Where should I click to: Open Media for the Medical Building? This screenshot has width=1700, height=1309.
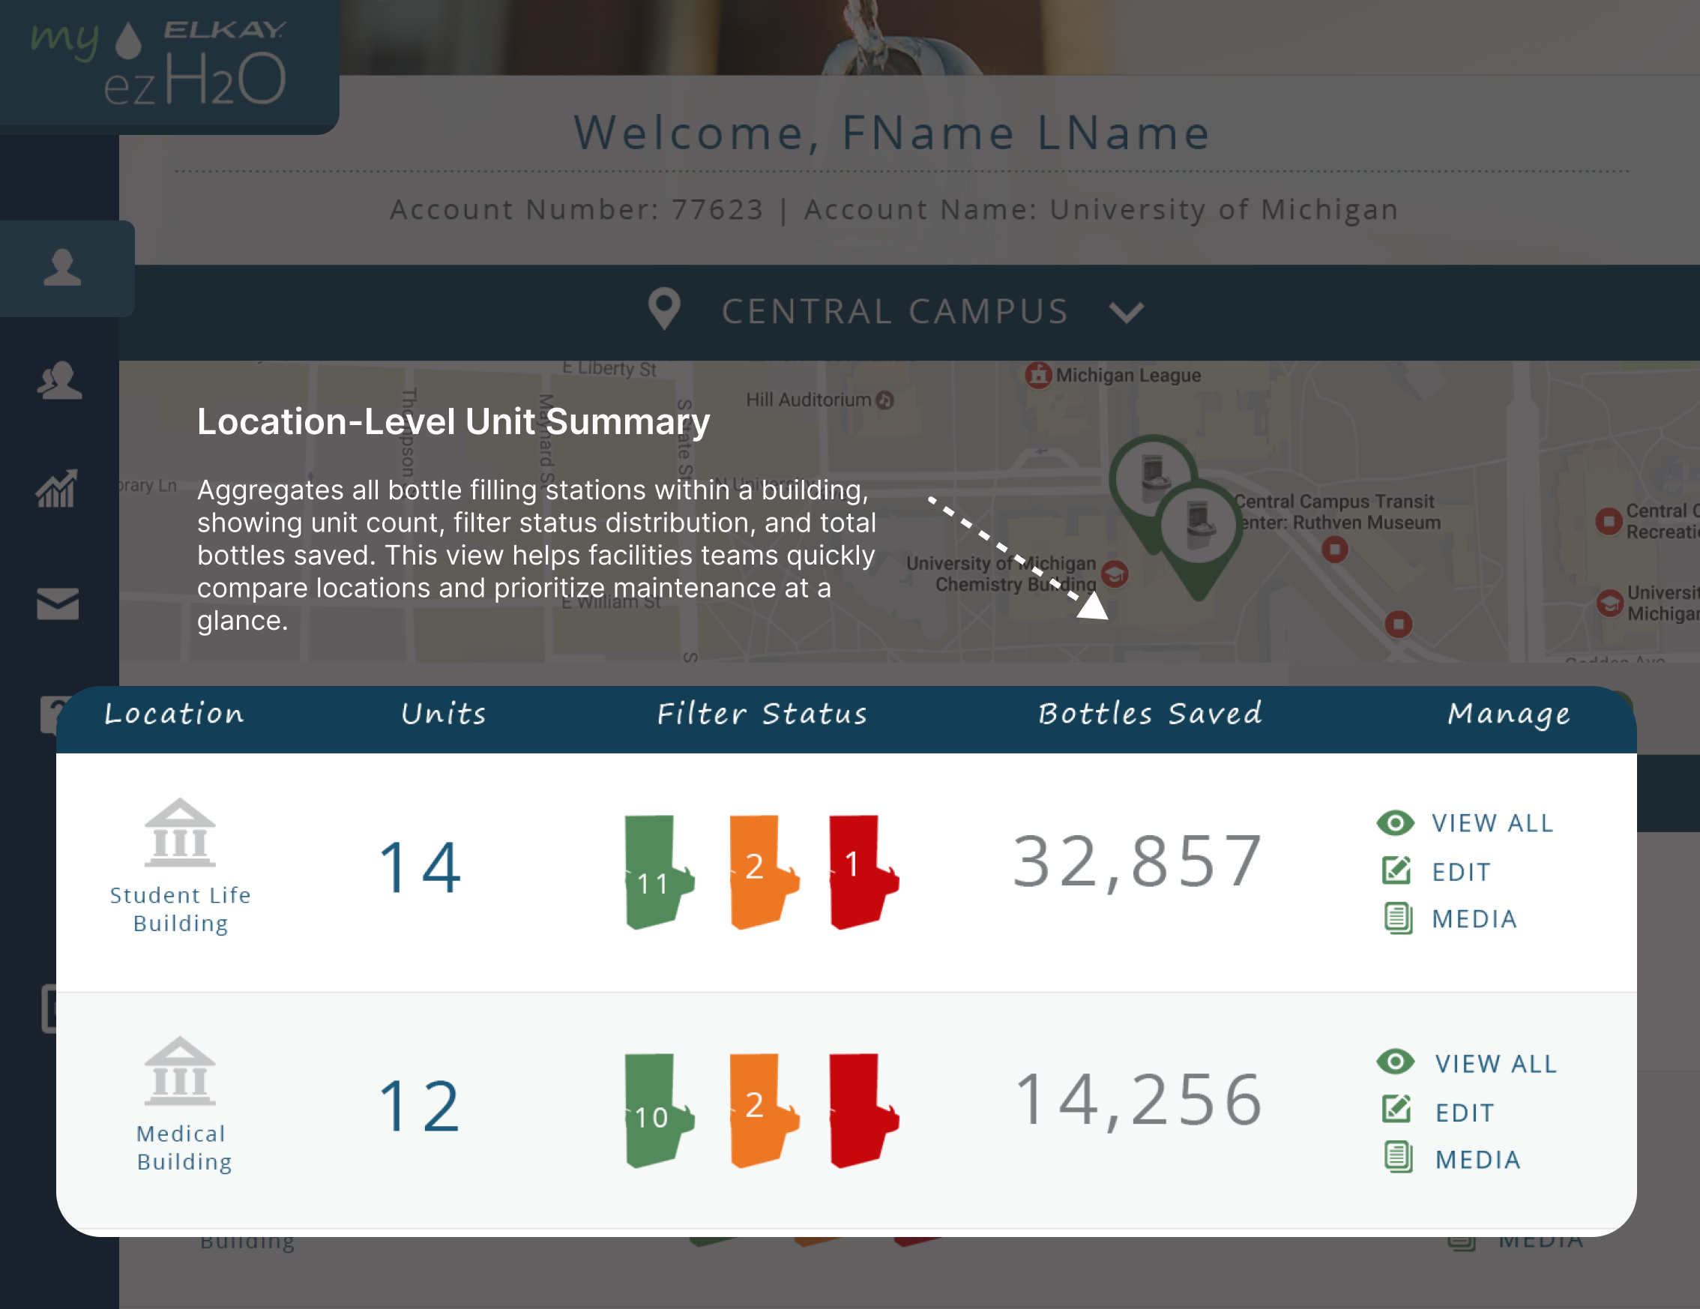click(1477, 1160)
